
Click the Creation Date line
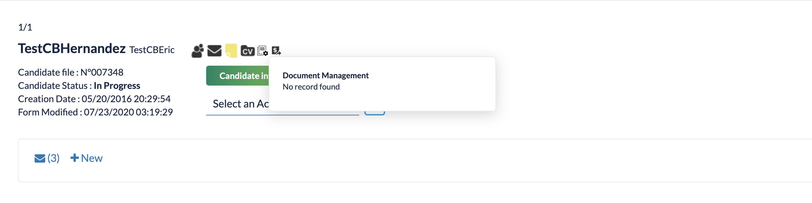tap(94, 99)
